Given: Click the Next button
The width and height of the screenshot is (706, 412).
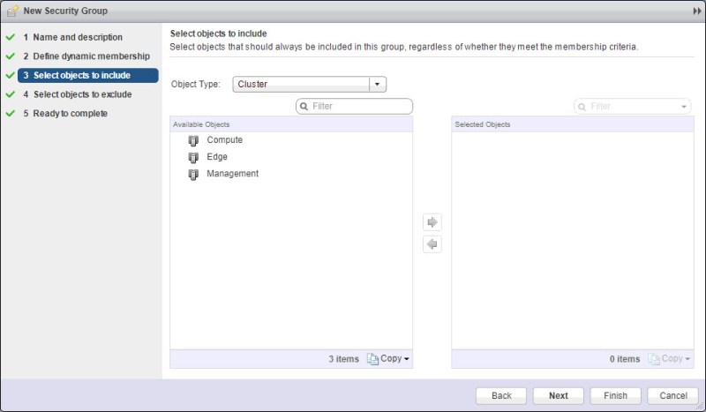Looking at the screenshot, I should [x=558, y=396].
